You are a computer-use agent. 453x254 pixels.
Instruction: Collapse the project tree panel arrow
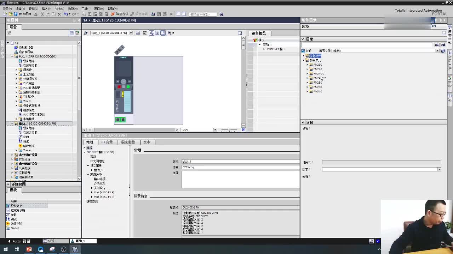coord(79,20)
